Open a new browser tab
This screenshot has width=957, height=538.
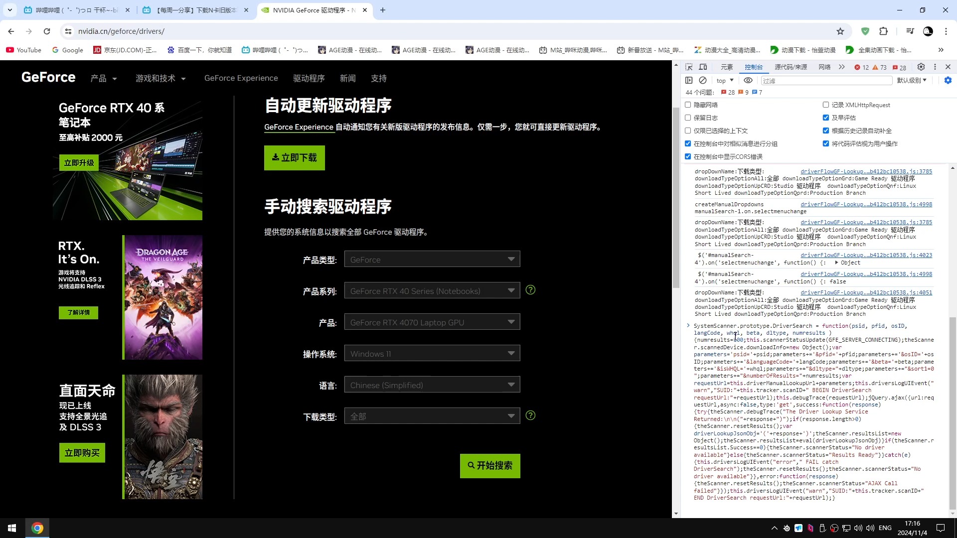383,10
